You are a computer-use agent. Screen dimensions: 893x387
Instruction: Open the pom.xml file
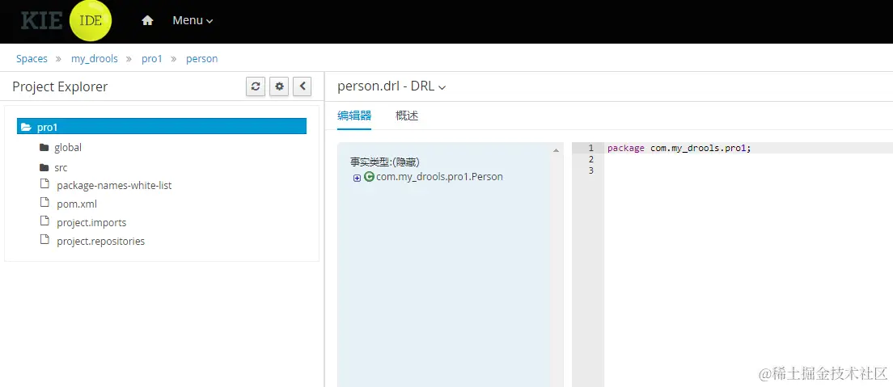[77, 204]
